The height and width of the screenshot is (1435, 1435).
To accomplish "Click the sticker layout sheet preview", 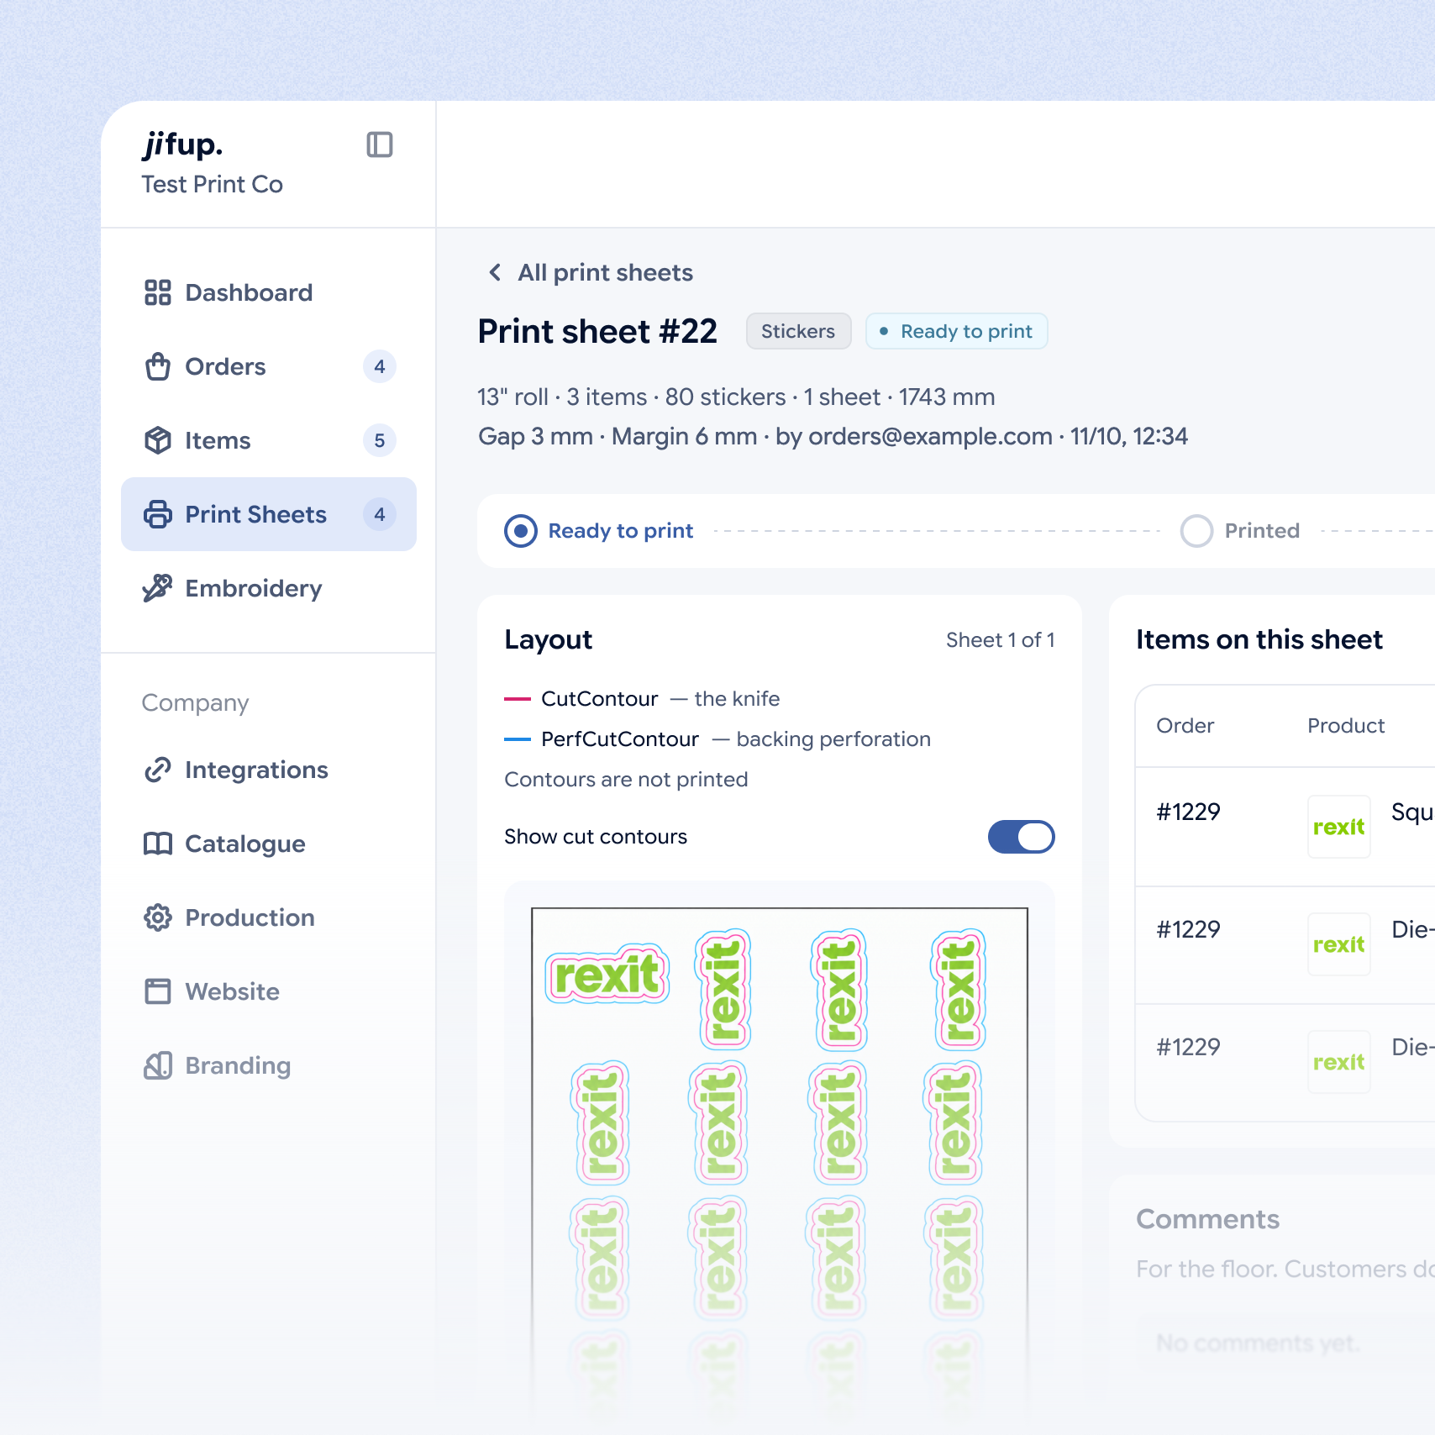I will click(780, 1159).
